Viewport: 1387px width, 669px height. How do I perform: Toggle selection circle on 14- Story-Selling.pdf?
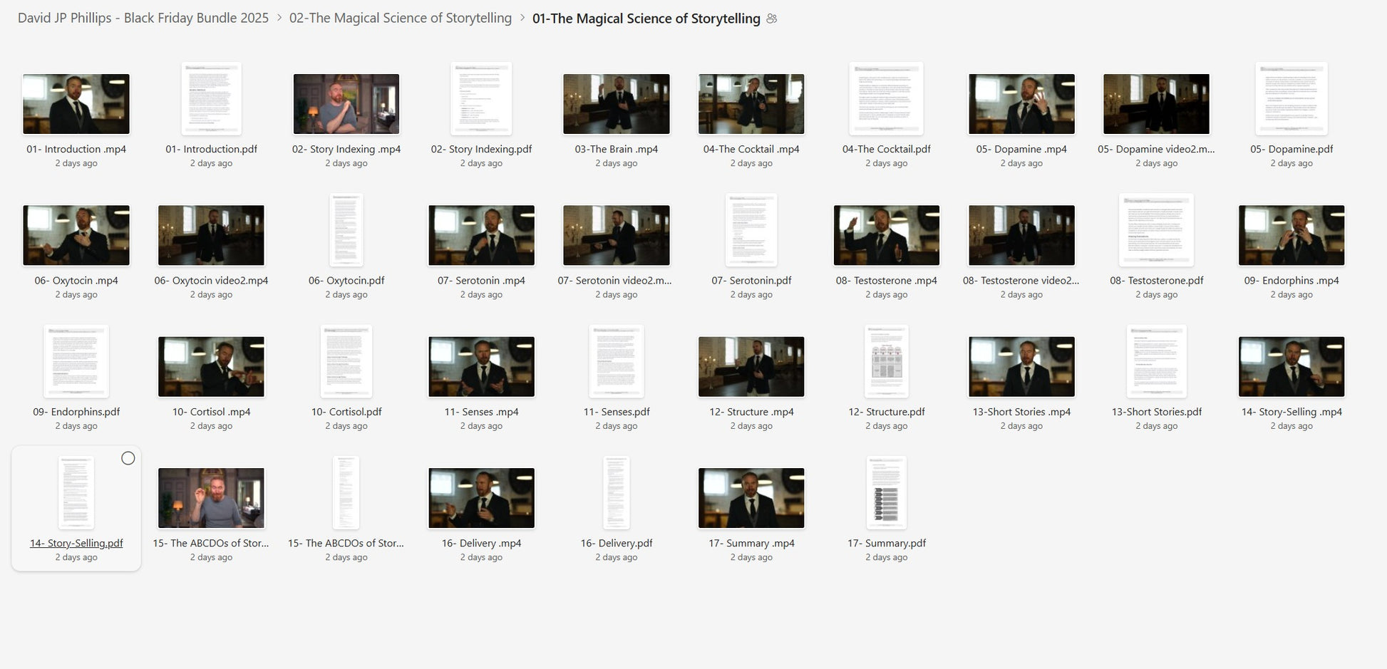pyautogui.click(x=128, y=458)
